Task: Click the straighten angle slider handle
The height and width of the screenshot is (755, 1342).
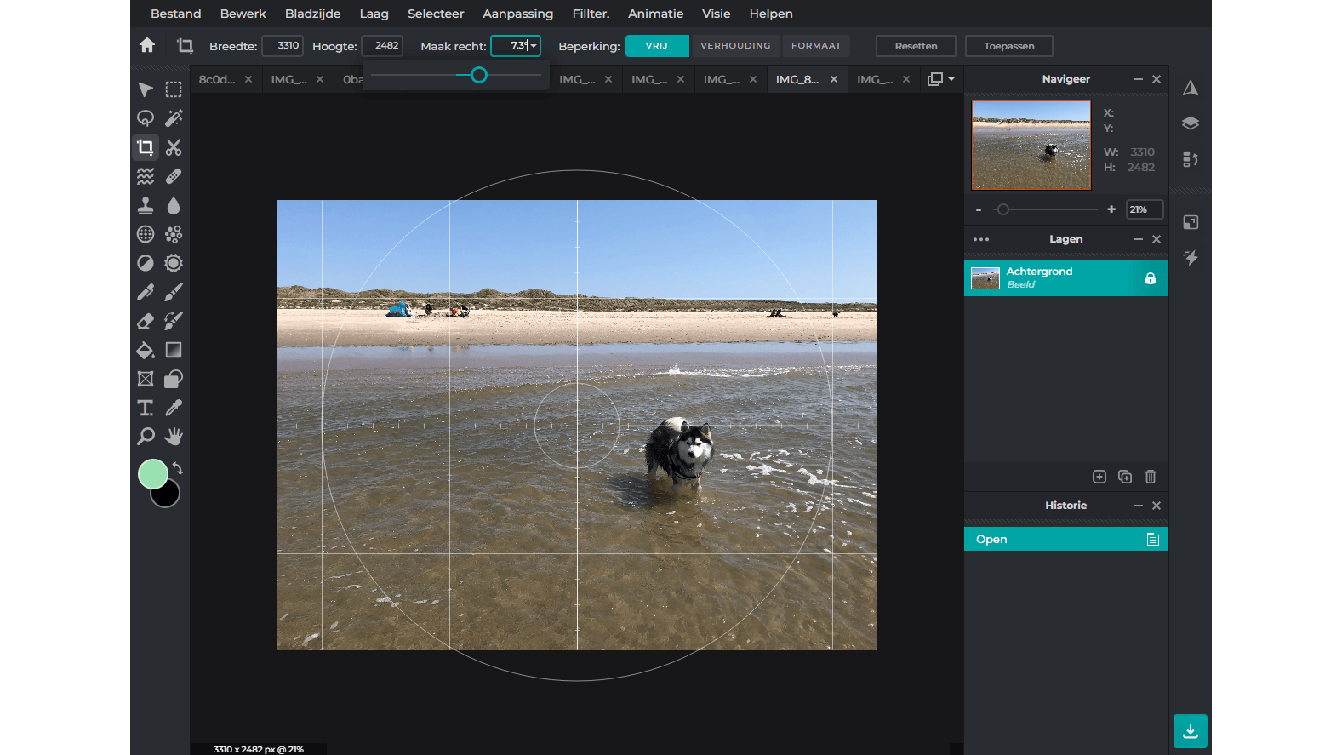Action: tap(479, 76)
